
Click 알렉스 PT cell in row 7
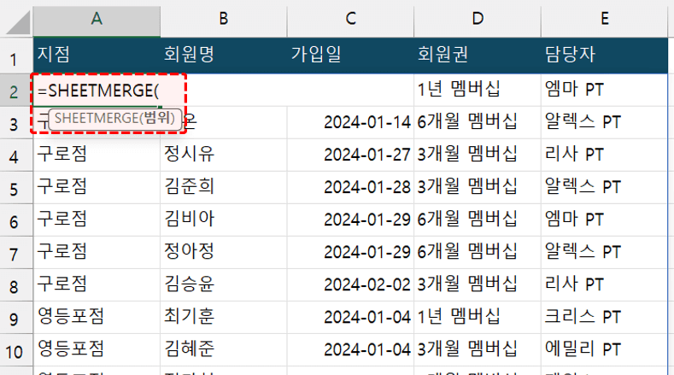604,253
